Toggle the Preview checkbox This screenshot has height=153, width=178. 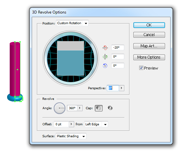click(x=141, y=68)
